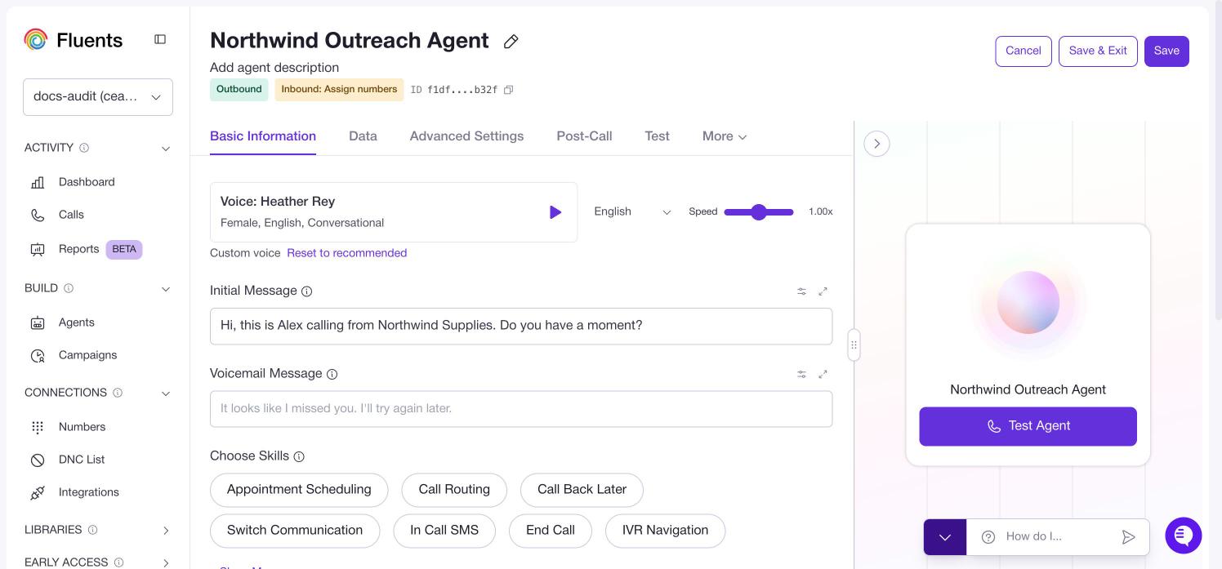This screenshot has width=1222, height=569.
Task: Click help icon in How do I box
Action: click(x=988, y=537)
